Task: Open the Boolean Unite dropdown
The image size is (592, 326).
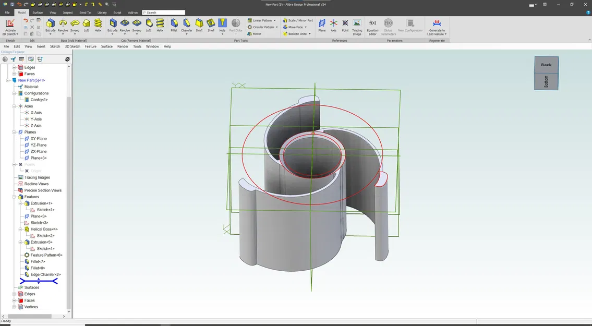Action: click(x=309, y=34)
